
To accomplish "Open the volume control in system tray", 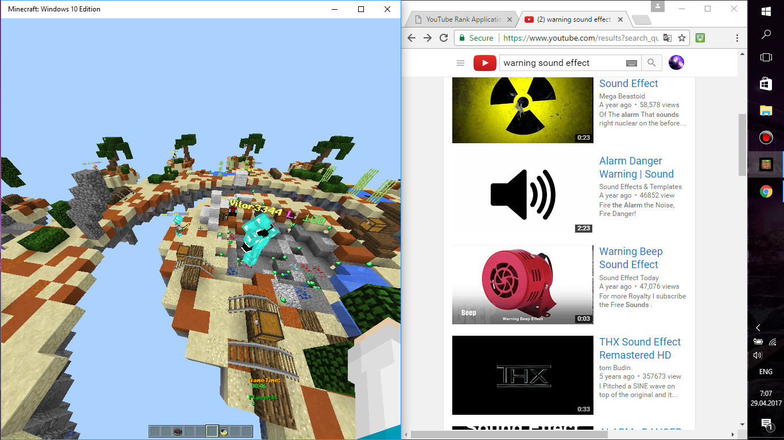I will pyautogui.click(x=758, y=355).
